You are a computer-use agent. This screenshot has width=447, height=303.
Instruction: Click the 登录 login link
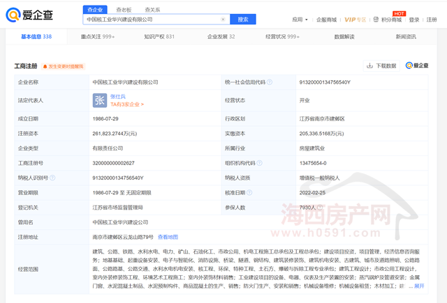point(414,20)
